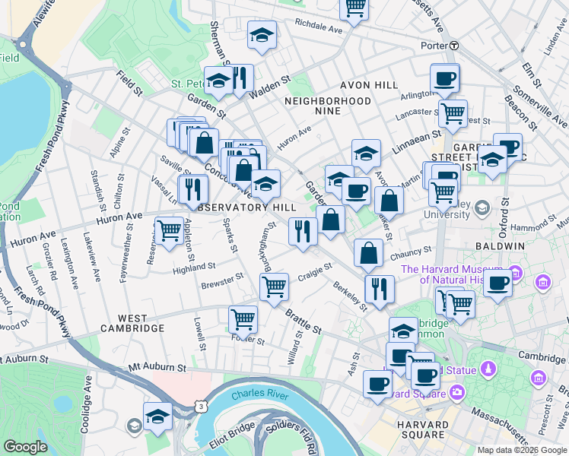Select the purple monument pin near Statue label

[488, 369]
